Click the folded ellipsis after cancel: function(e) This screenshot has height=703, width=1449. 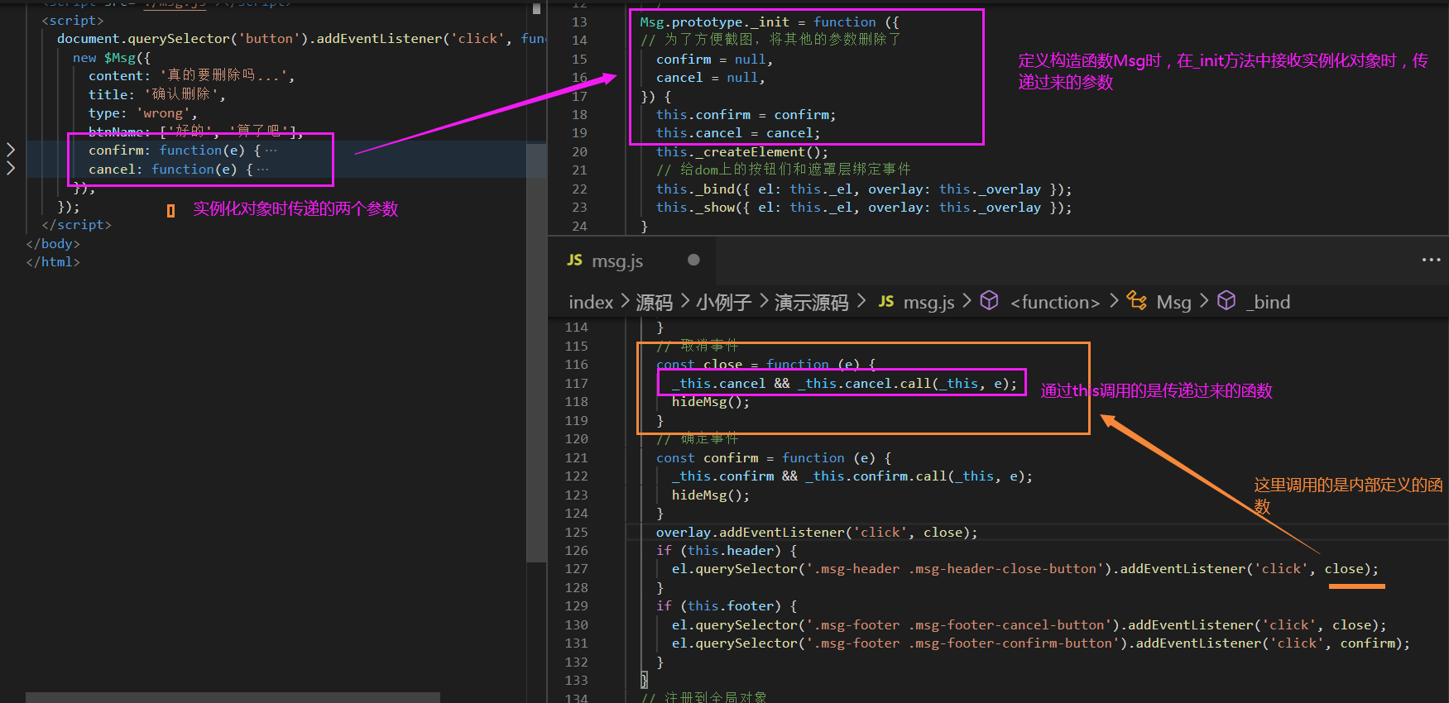click(x=263, y=170)
